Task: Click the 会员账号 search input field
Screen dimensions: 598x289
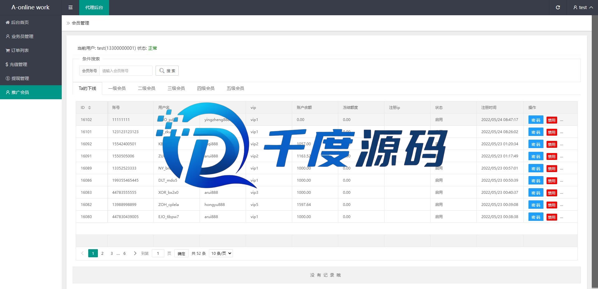Action: 126,71
